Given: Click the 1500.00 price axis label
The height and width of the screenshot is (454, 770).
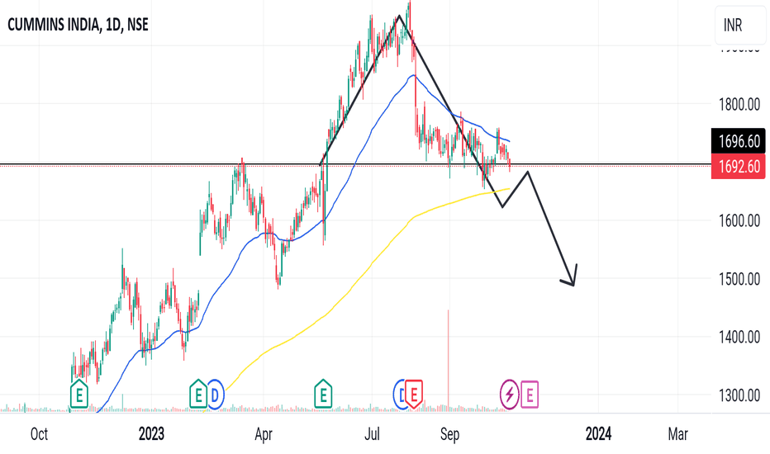Looking at the screenshot, I should pyautogui.click(x=739, y=279).
